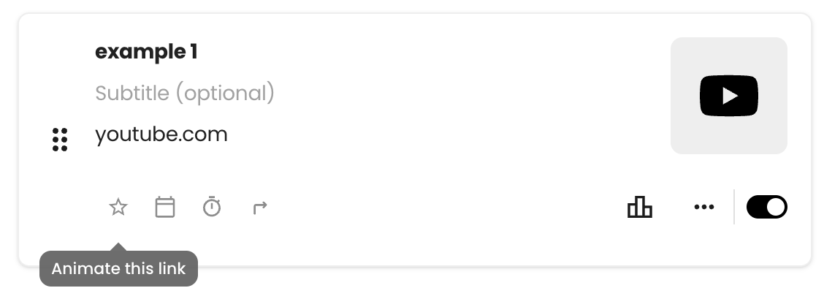
Task: Click the six-dot drag handle
Action: [60, 140]
